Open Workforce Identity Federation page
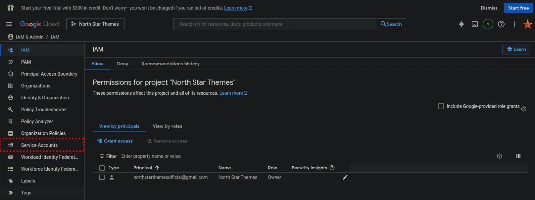Viewport: 535px width, 200px height. pos(42,169)
